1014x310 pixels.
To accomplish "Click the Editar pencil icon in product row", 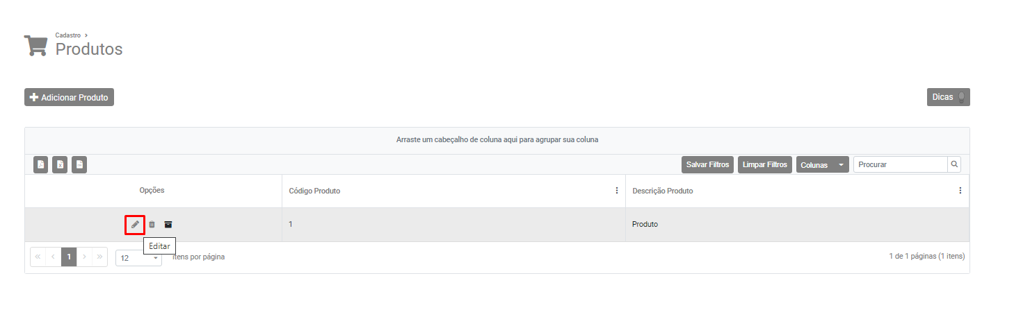I will point(135,225).
